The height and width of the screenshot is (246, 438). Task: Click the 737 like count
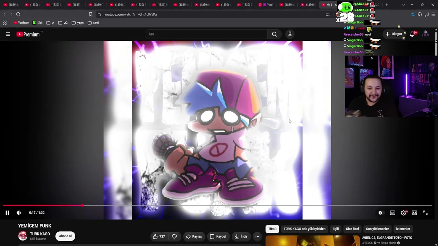162,236
